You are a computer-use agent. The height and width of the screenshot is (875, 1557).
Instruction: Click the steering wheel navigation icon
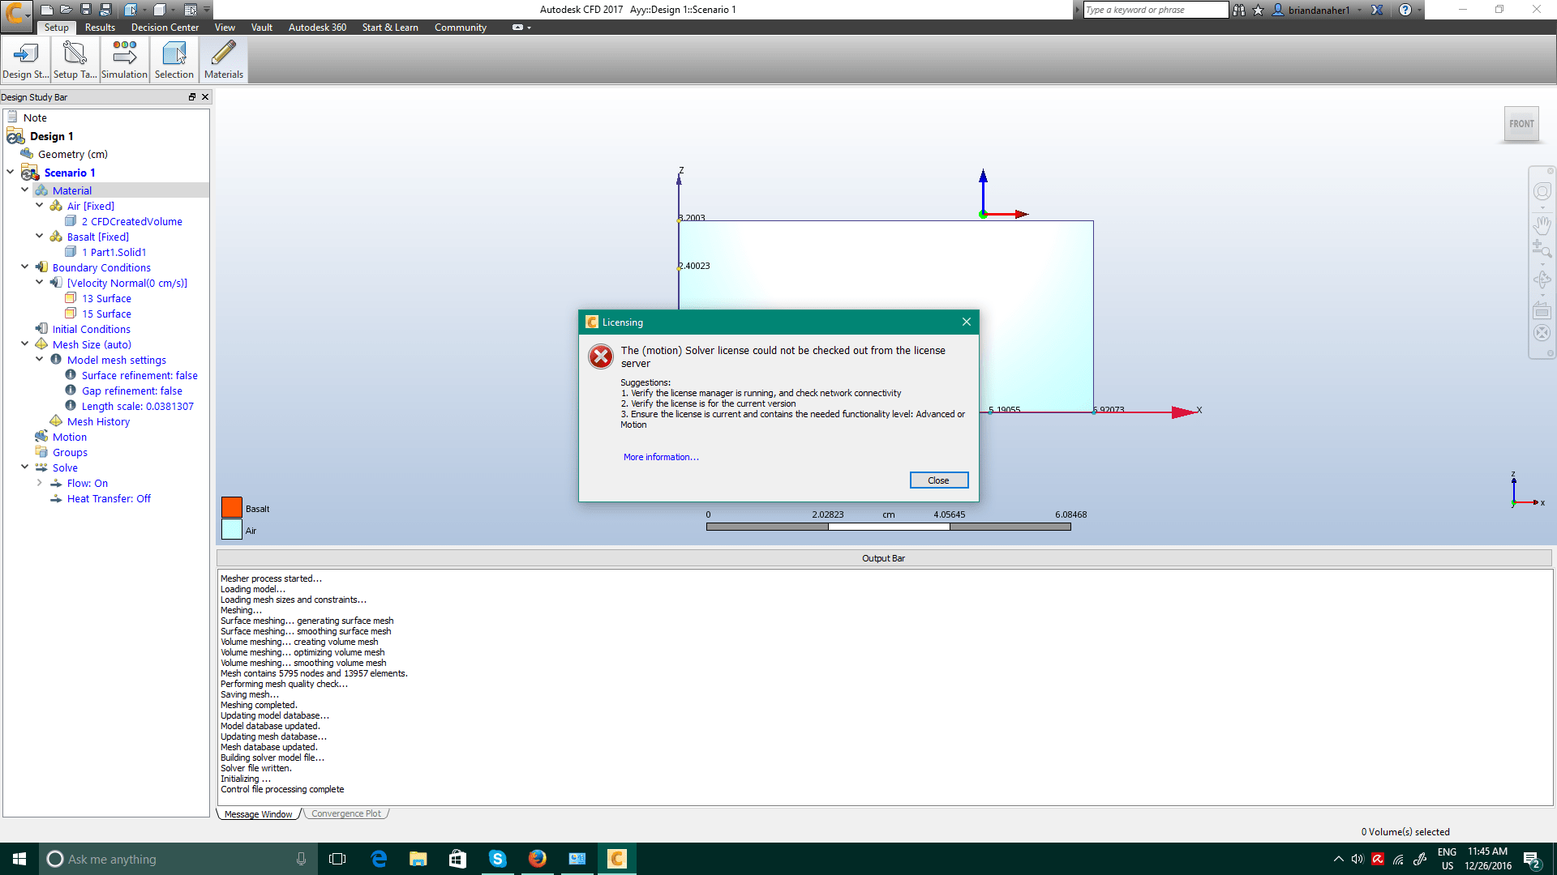pos(1542,191)
